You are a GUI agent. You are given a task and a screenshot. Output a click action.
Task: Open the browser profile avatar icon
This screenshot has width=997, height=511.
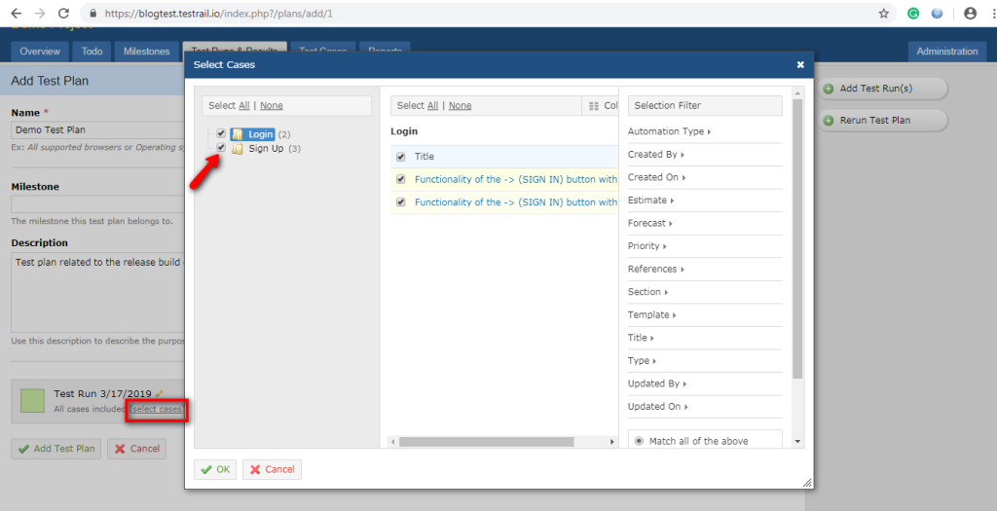coord(970,14)
